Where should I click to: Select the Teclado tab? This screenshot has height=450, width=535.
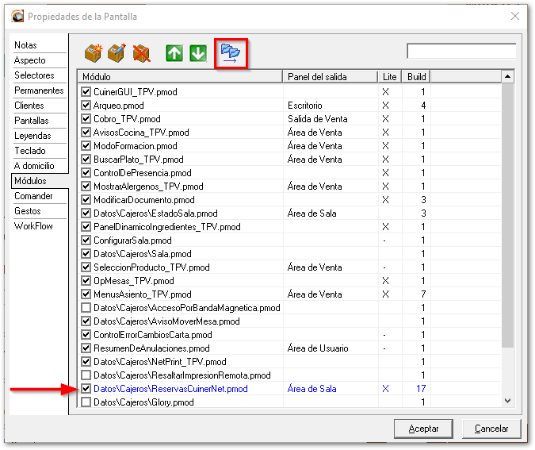[40, 150]
